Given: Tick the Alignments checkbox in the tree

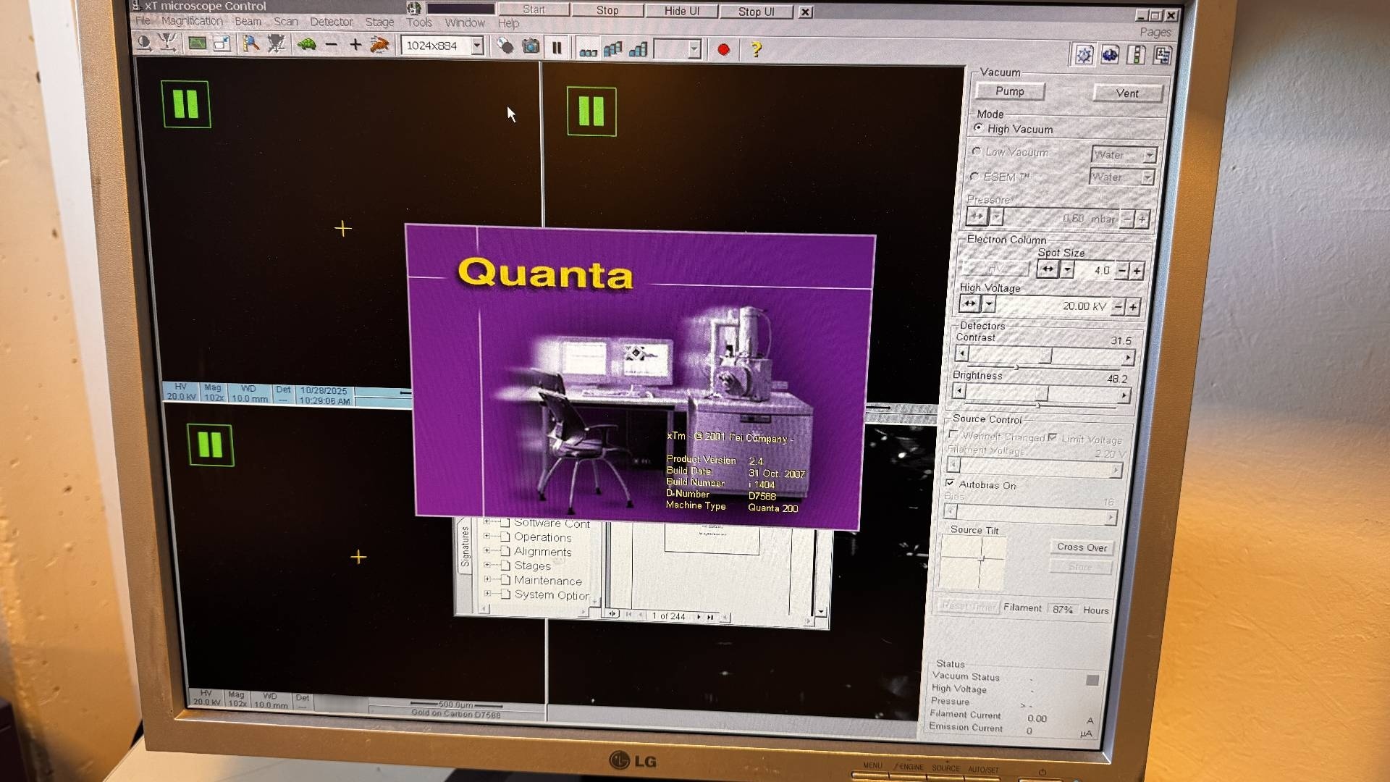Looking at the screenshot, I should point(505,551).
